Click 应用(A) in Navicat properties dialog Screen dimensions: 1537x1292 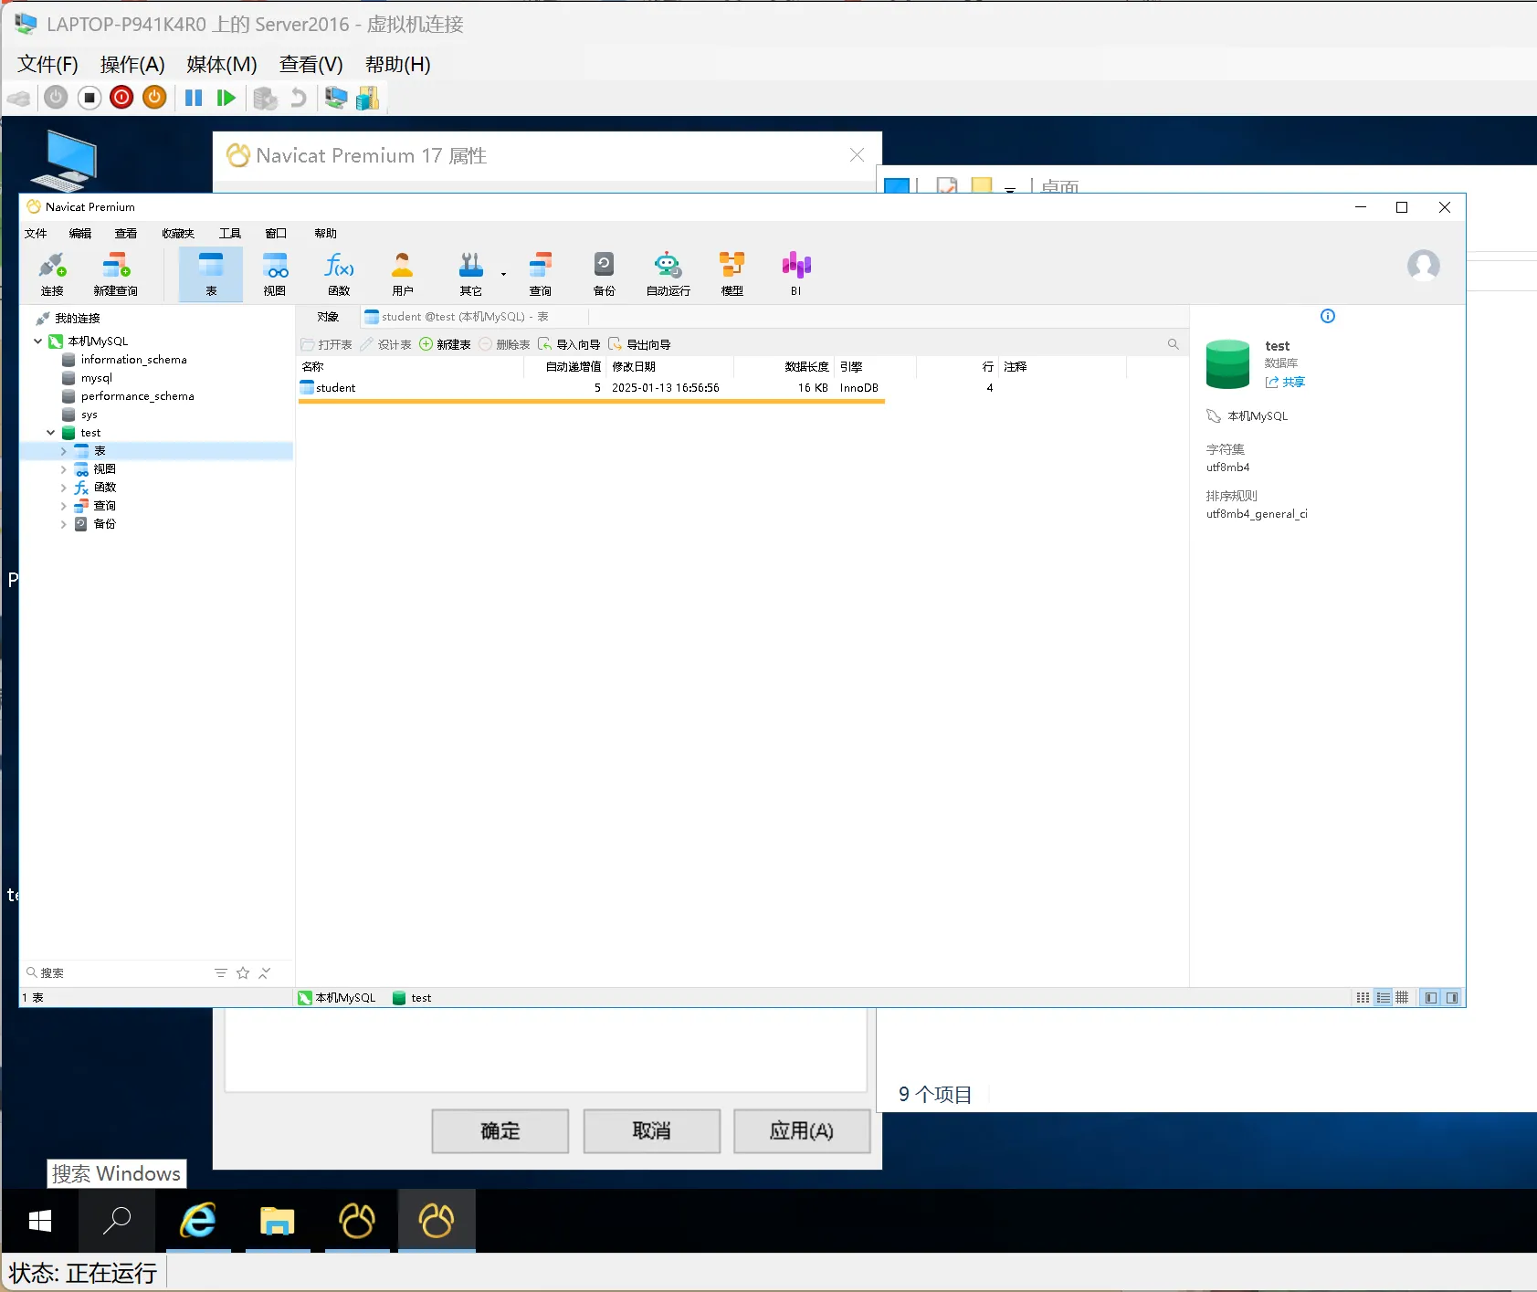click(802, 1131)
